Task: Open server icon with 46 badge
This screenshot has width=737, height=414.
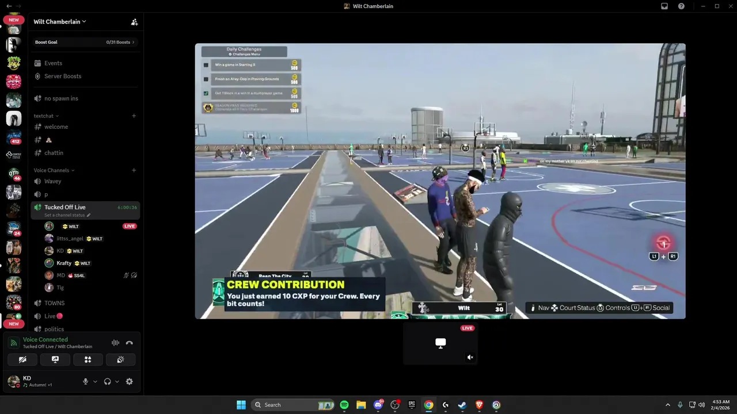Action: click(x=14, y=174)
